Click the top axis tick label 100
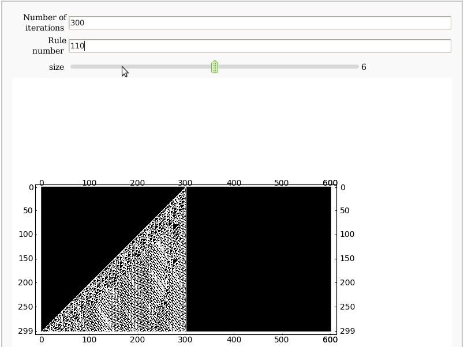Screen dimensions: 464x347 tap(89, 183)
